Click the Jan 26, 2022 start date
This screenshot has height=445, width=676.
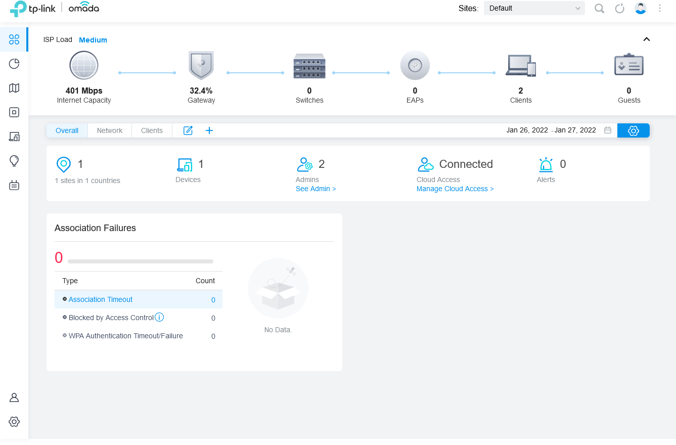click(x=527, y=130)
